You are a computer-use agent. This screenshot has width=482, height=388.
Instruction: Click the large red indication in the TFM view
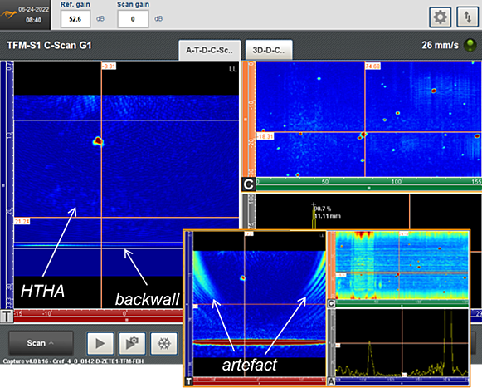tap(98, 141)
